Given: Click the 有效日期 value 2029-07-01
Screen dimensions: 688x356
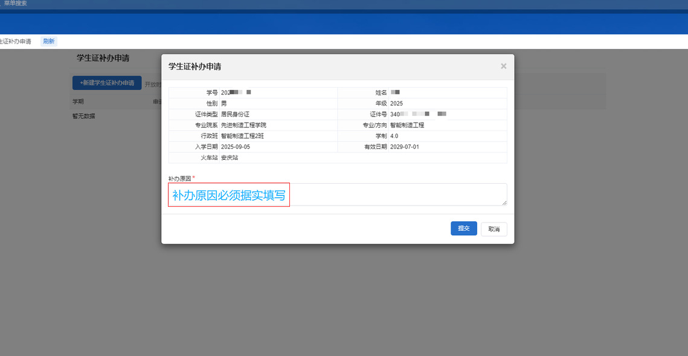Looking at the screenshot, I should 405,147.
